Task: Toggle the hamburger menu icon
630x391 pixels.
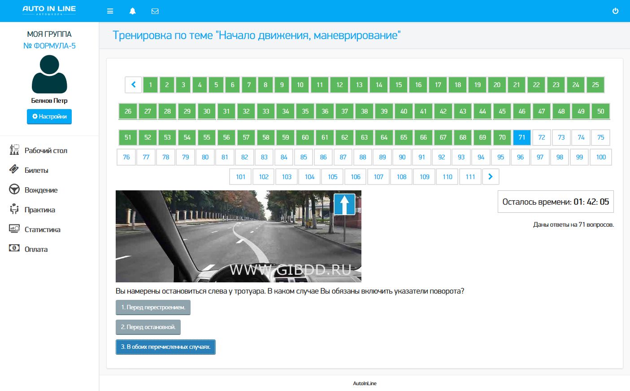Action: 110,11
